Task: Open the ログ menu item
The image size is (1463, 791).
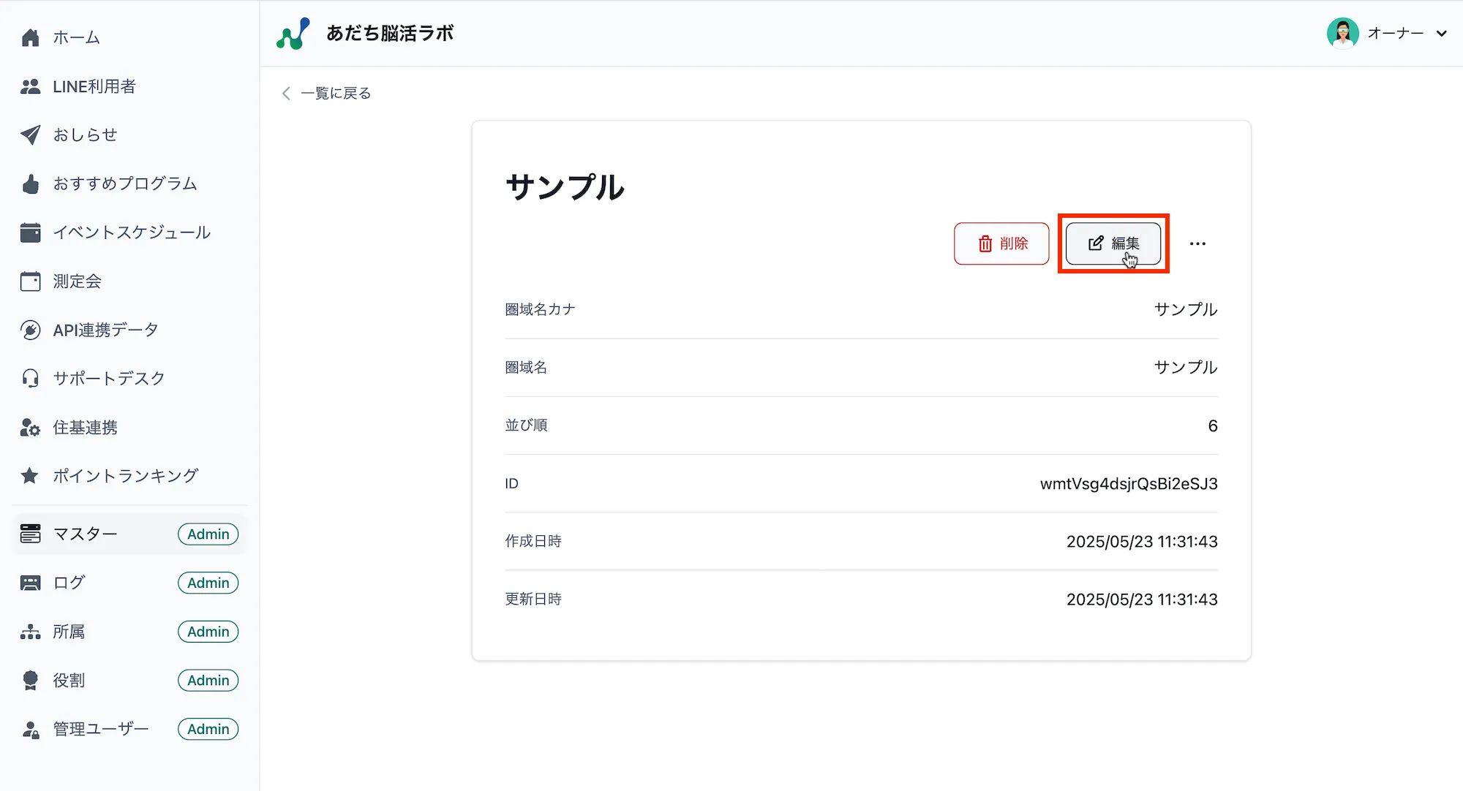Action: 69,583
